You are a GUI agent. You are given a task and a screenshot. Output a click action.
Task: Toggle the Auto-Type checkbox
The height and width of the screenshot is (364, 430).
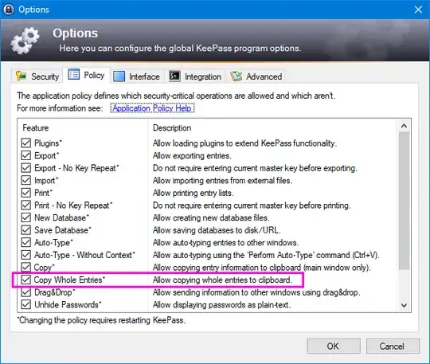pyautogui.click(x=26, y=242)
